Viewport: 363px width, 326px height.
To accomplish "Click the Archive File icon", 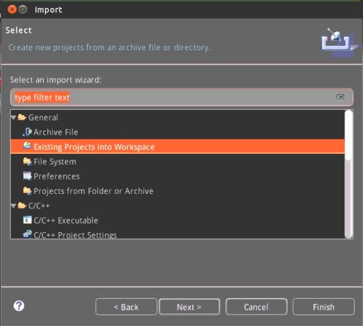I will [x=27, y=132].
